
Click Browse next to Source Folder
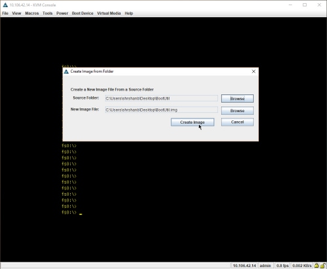coord(237,99)
